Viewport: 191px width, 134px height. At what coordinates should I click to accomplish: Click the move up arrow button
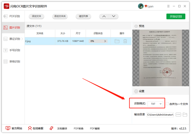[104, 17]
